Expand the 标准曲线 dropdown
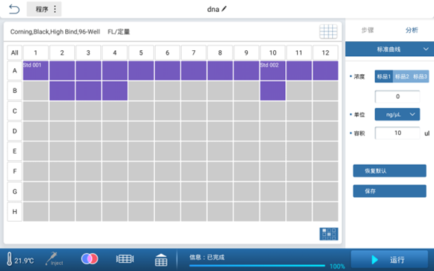The width and height of the screenshot is (434, 271). (x=389, y=49)
